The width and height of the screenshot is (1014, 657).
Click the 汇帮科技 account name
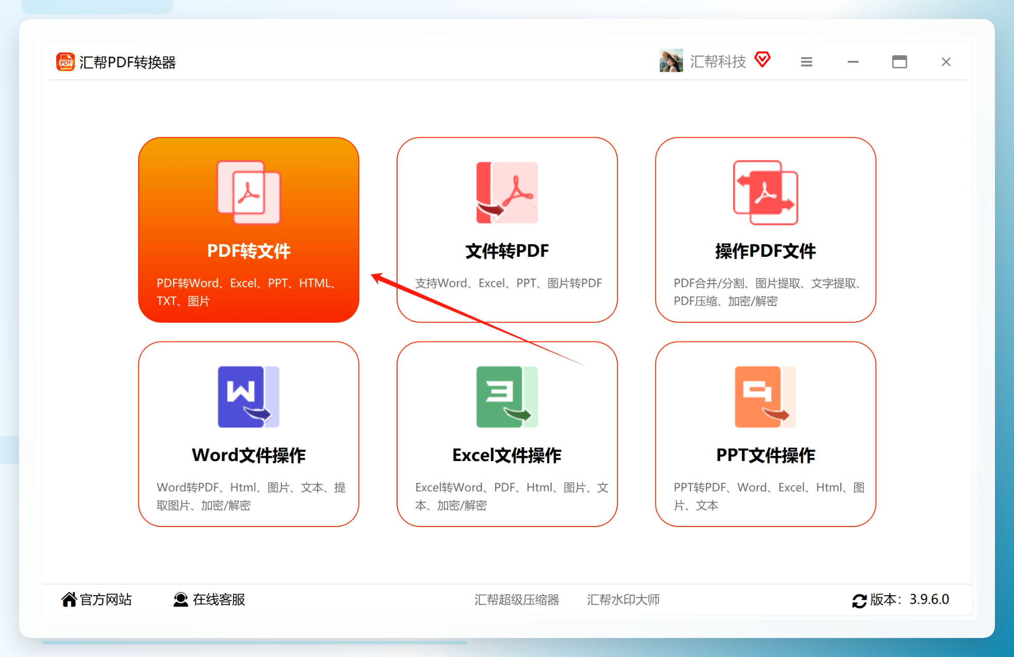(x=718, y=62)
